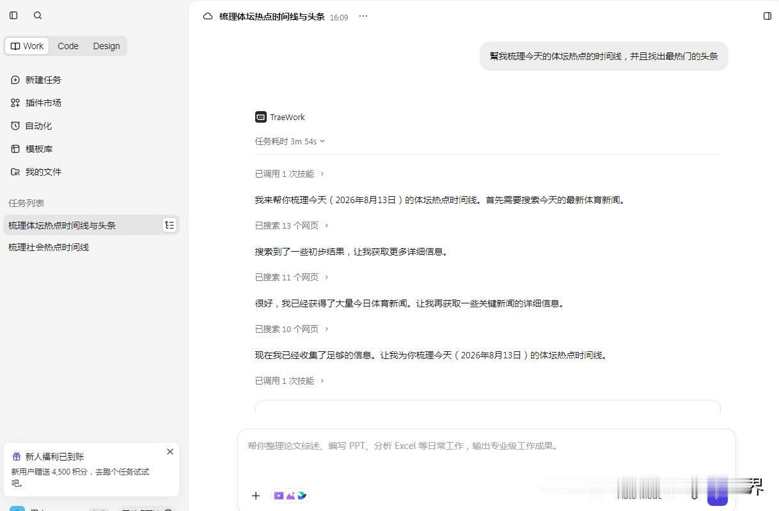
Task: Expand 任务耗时 3m 54s details
Action: (290, 141)
